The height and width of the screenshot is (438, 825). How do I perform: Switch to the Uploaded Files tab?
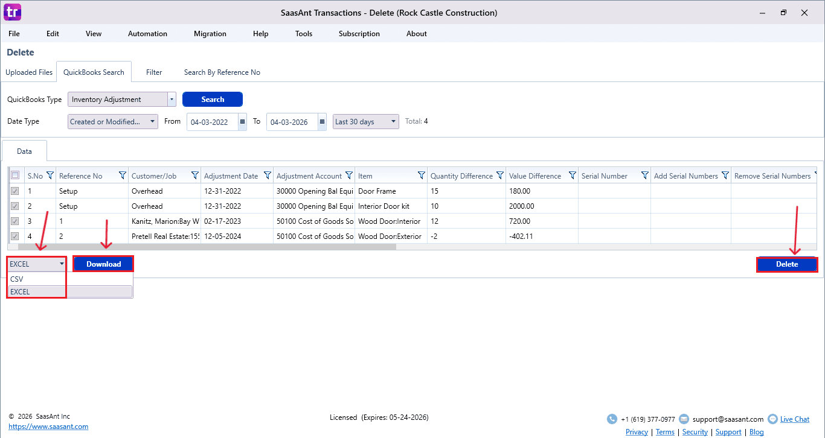point(29,72)
